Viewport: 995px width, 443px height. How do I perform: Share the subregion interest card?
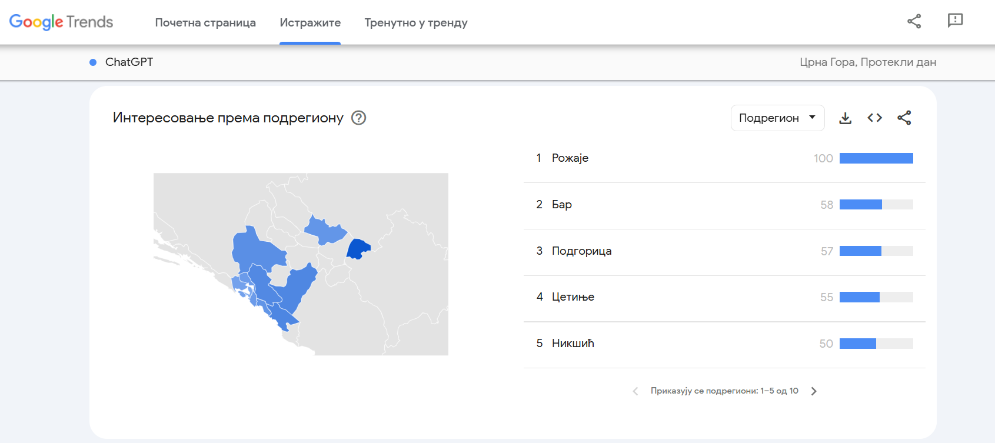coord(904,118)
